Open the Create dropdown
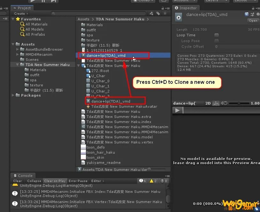The height and width of the screenshot is (212, 260). point(21,14)
